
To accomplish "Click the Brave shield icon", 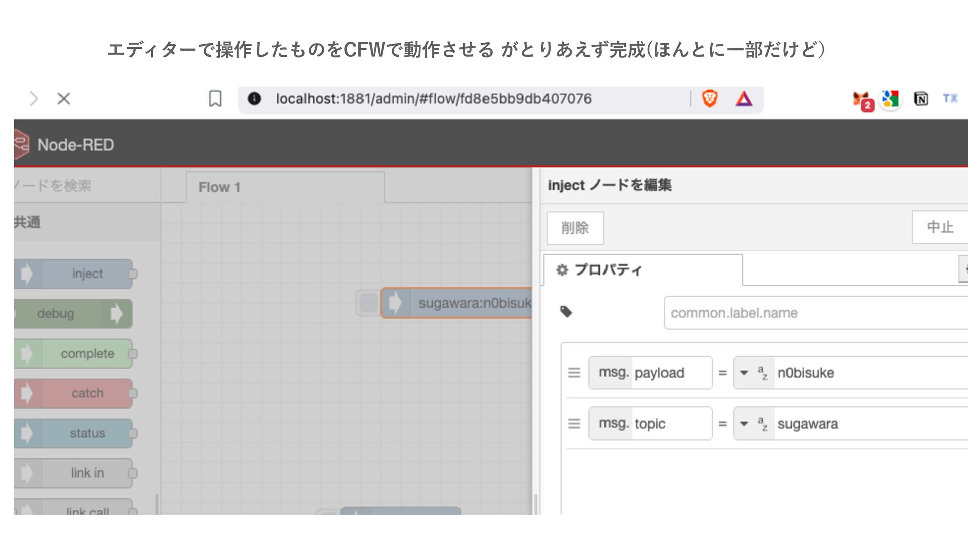I will coord(710,99).
